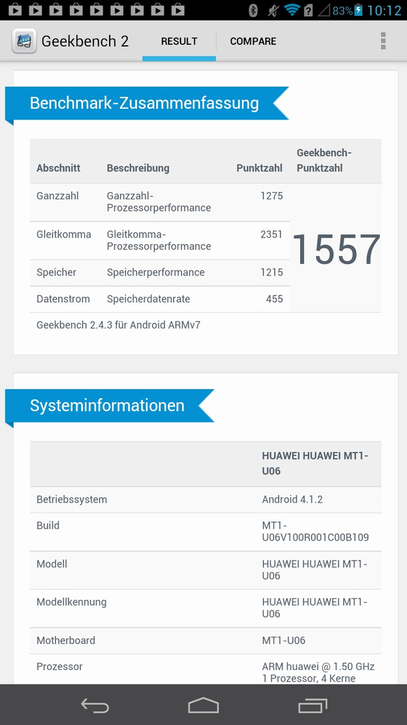This screenshot has height=725, width=407.
Task: Open the overflow menu (three dots)
Action: pyautogui.click(x=383, y=41)
